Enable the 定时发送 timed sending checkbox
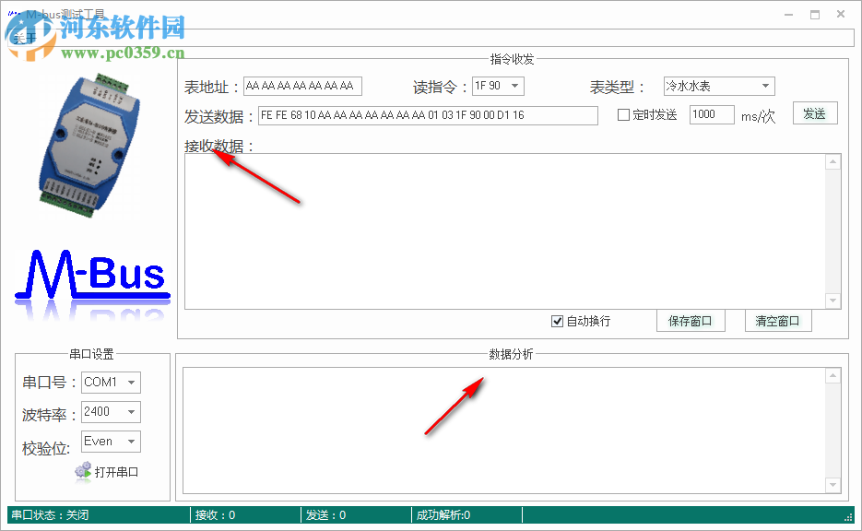862x531 pixels. 625,113
